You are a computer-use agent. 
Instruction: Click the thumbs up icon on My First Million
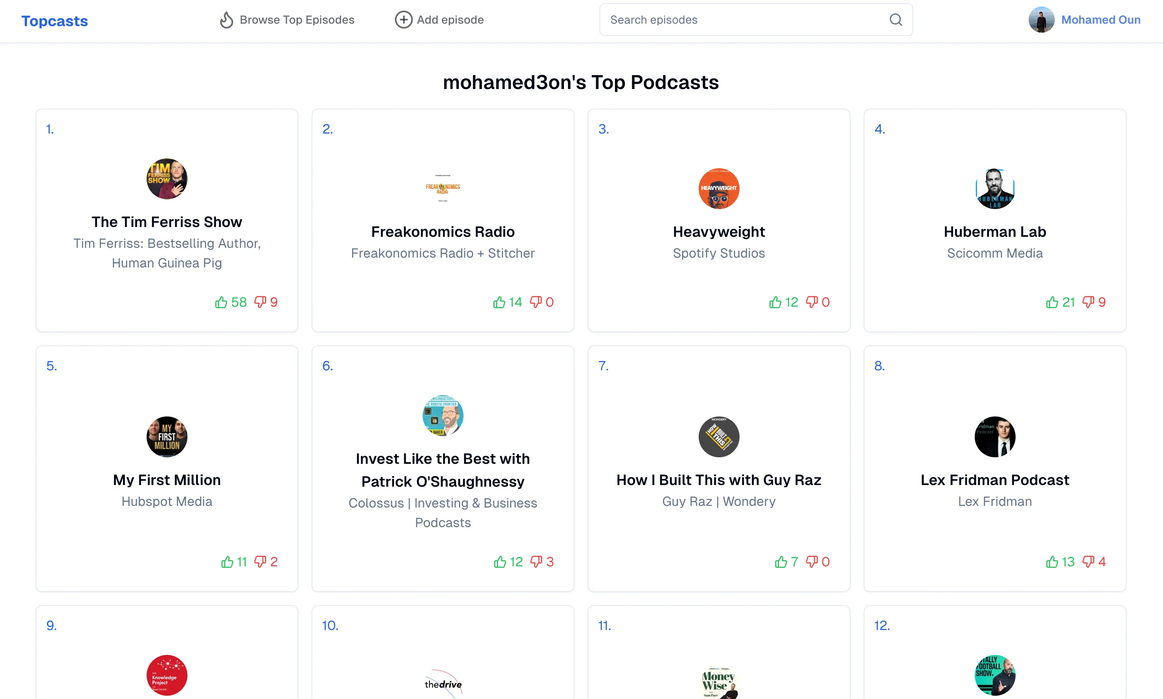point(227,561)
